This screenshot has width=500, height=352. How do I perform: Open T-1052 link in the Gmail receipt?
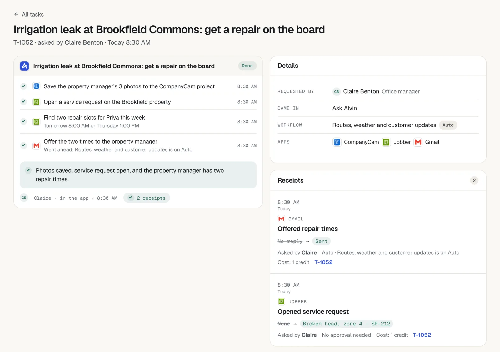click(x=323, y=262)
